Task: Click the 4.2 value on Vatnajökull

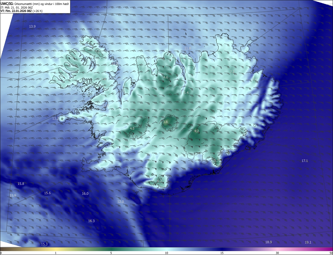Action: click(197, 131)
